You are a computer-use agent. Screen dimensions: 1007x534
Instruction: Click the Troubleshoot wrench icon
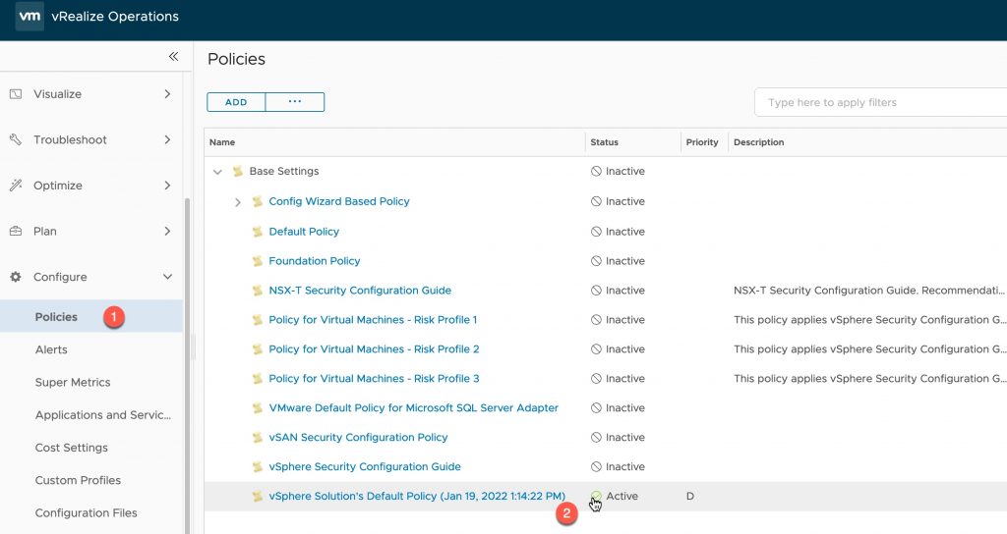16,139
